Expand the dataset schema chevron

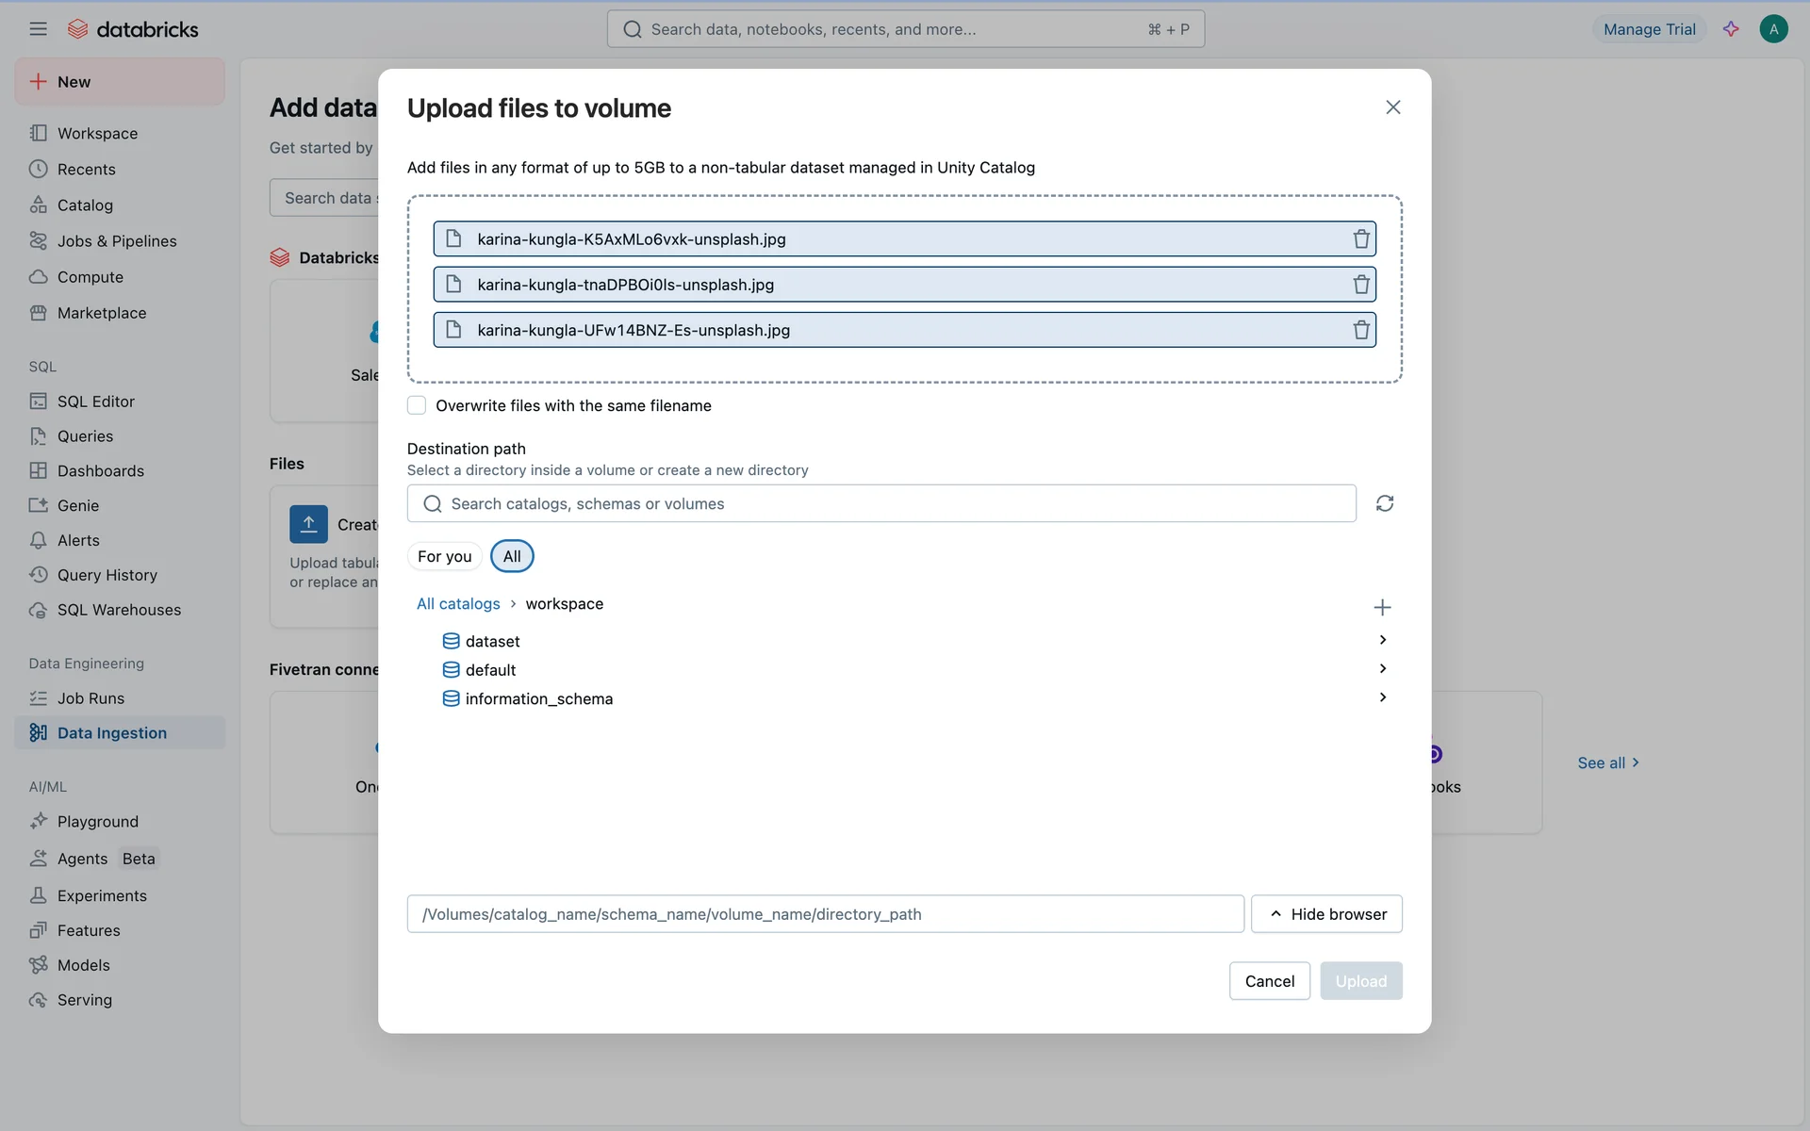click(x=1382, y=640)
